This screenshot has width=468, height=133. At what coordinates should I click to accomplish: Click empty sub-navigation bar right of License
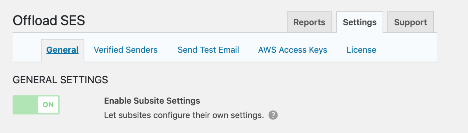pos(407,50)
